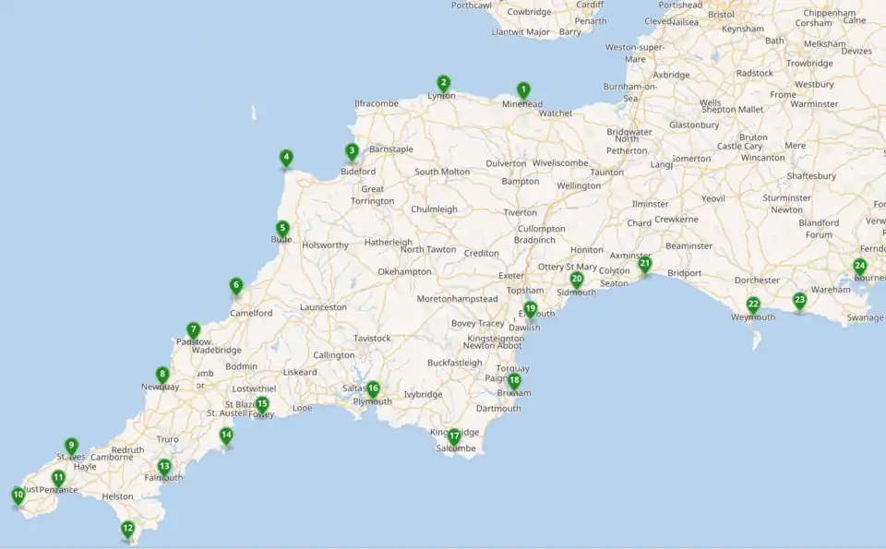Viewport: 886px width, 549px height.
Task: Select marker 20 at Sidmouth
Action: (577, 280)
